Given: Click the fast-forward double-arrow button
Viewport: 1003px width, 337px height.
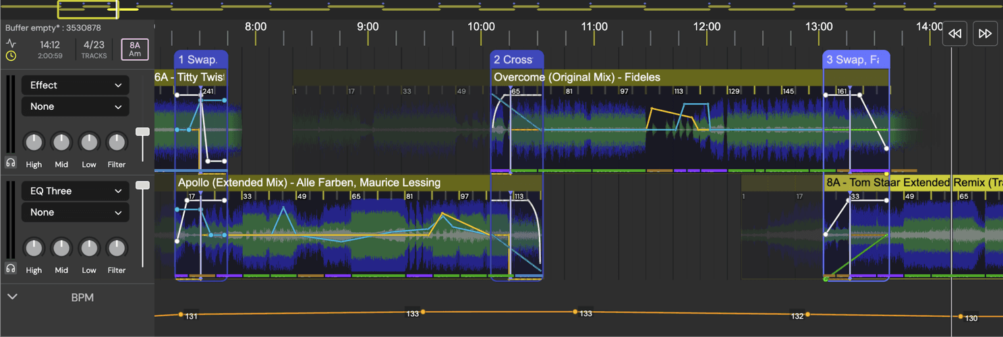Looking at the screenshot, I should pyautogui.click(x=985, y=34).
